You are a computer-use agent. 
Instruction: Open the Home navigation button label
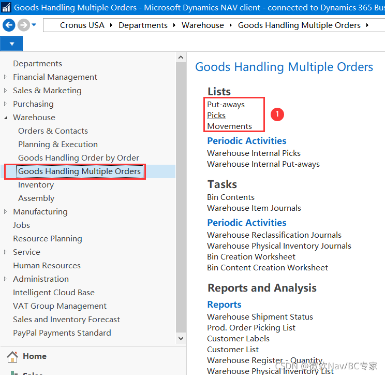click(x=35, y=356)
